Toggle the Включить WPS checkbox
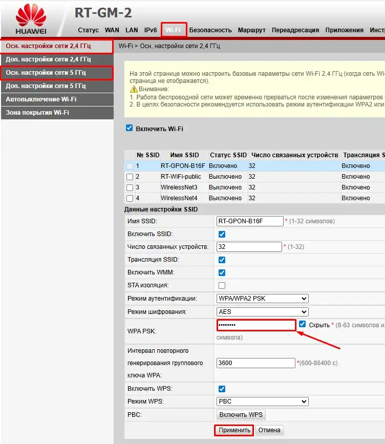This screenshot has width=385, height=444. (x=222, y=389)
